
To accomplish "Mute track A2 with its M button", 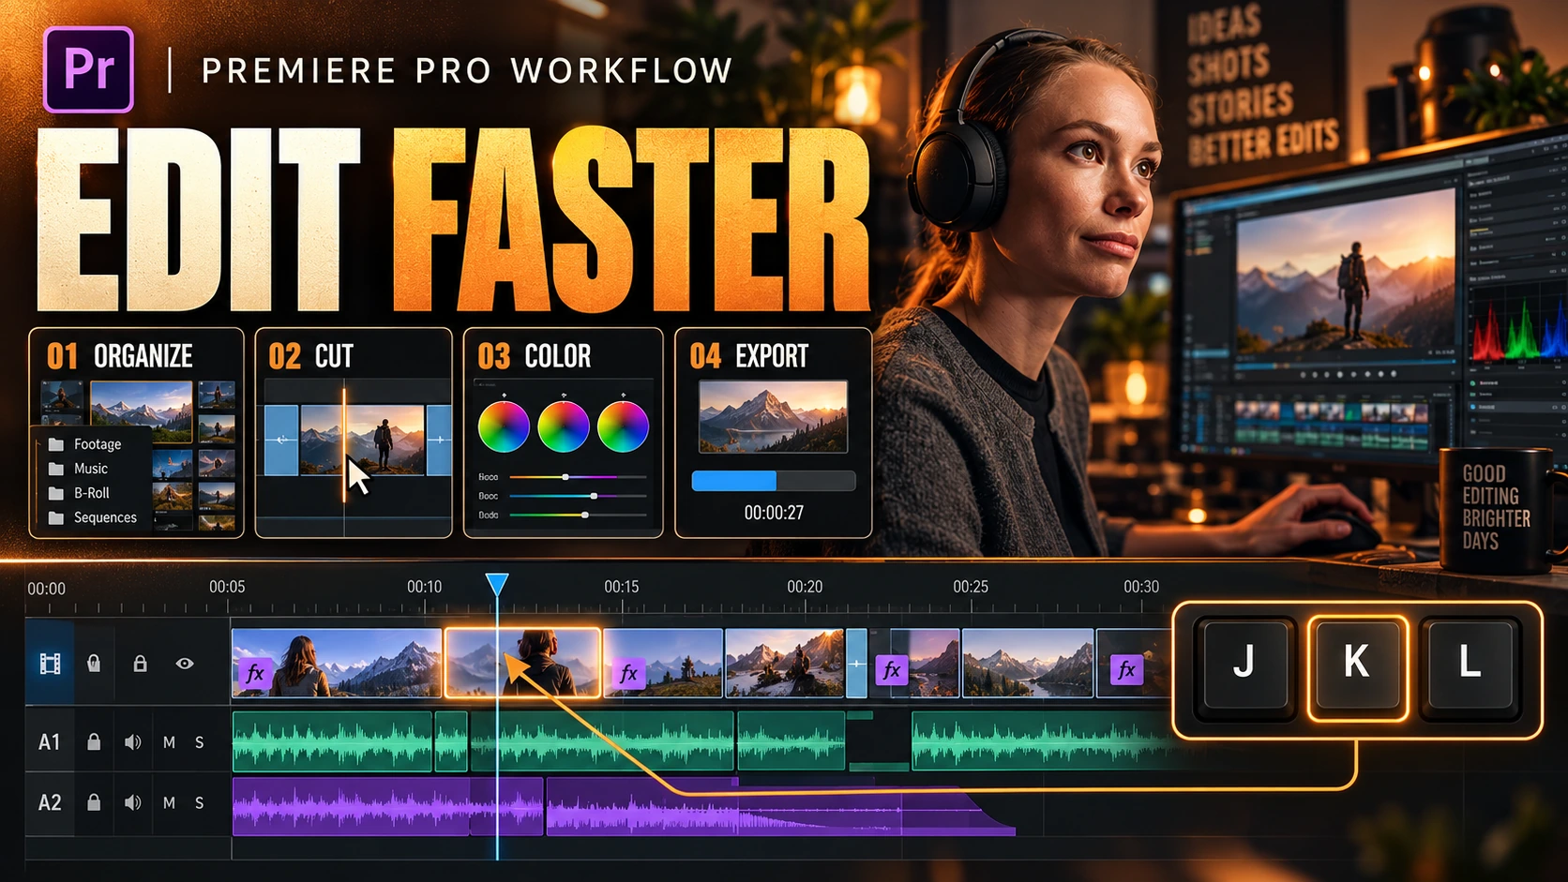I will click(x=169, y=802).
